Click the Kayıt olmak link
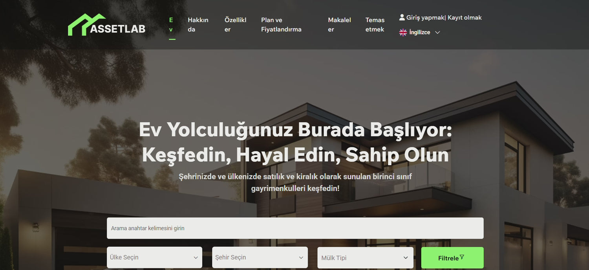This screenshot has height=270, width=589. pos(465,17)
